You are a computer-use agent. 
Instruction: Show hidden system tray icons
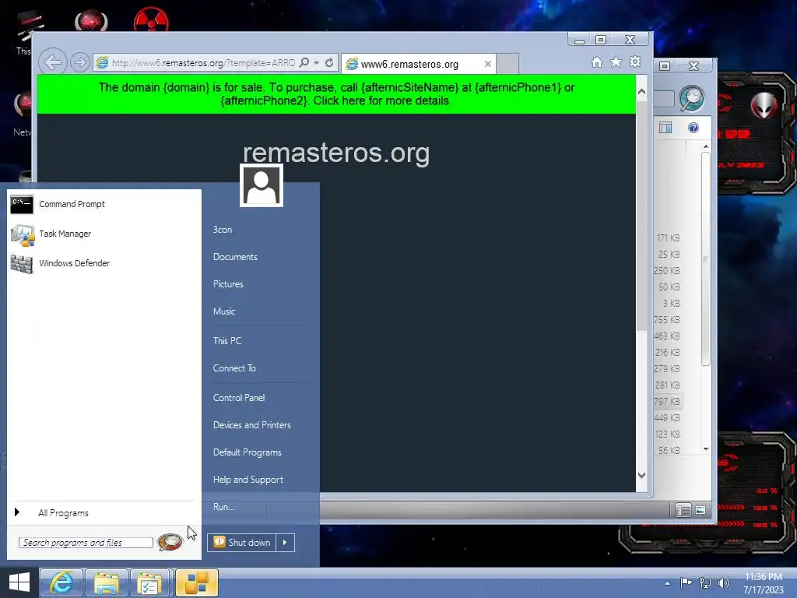tap(667, 583)
